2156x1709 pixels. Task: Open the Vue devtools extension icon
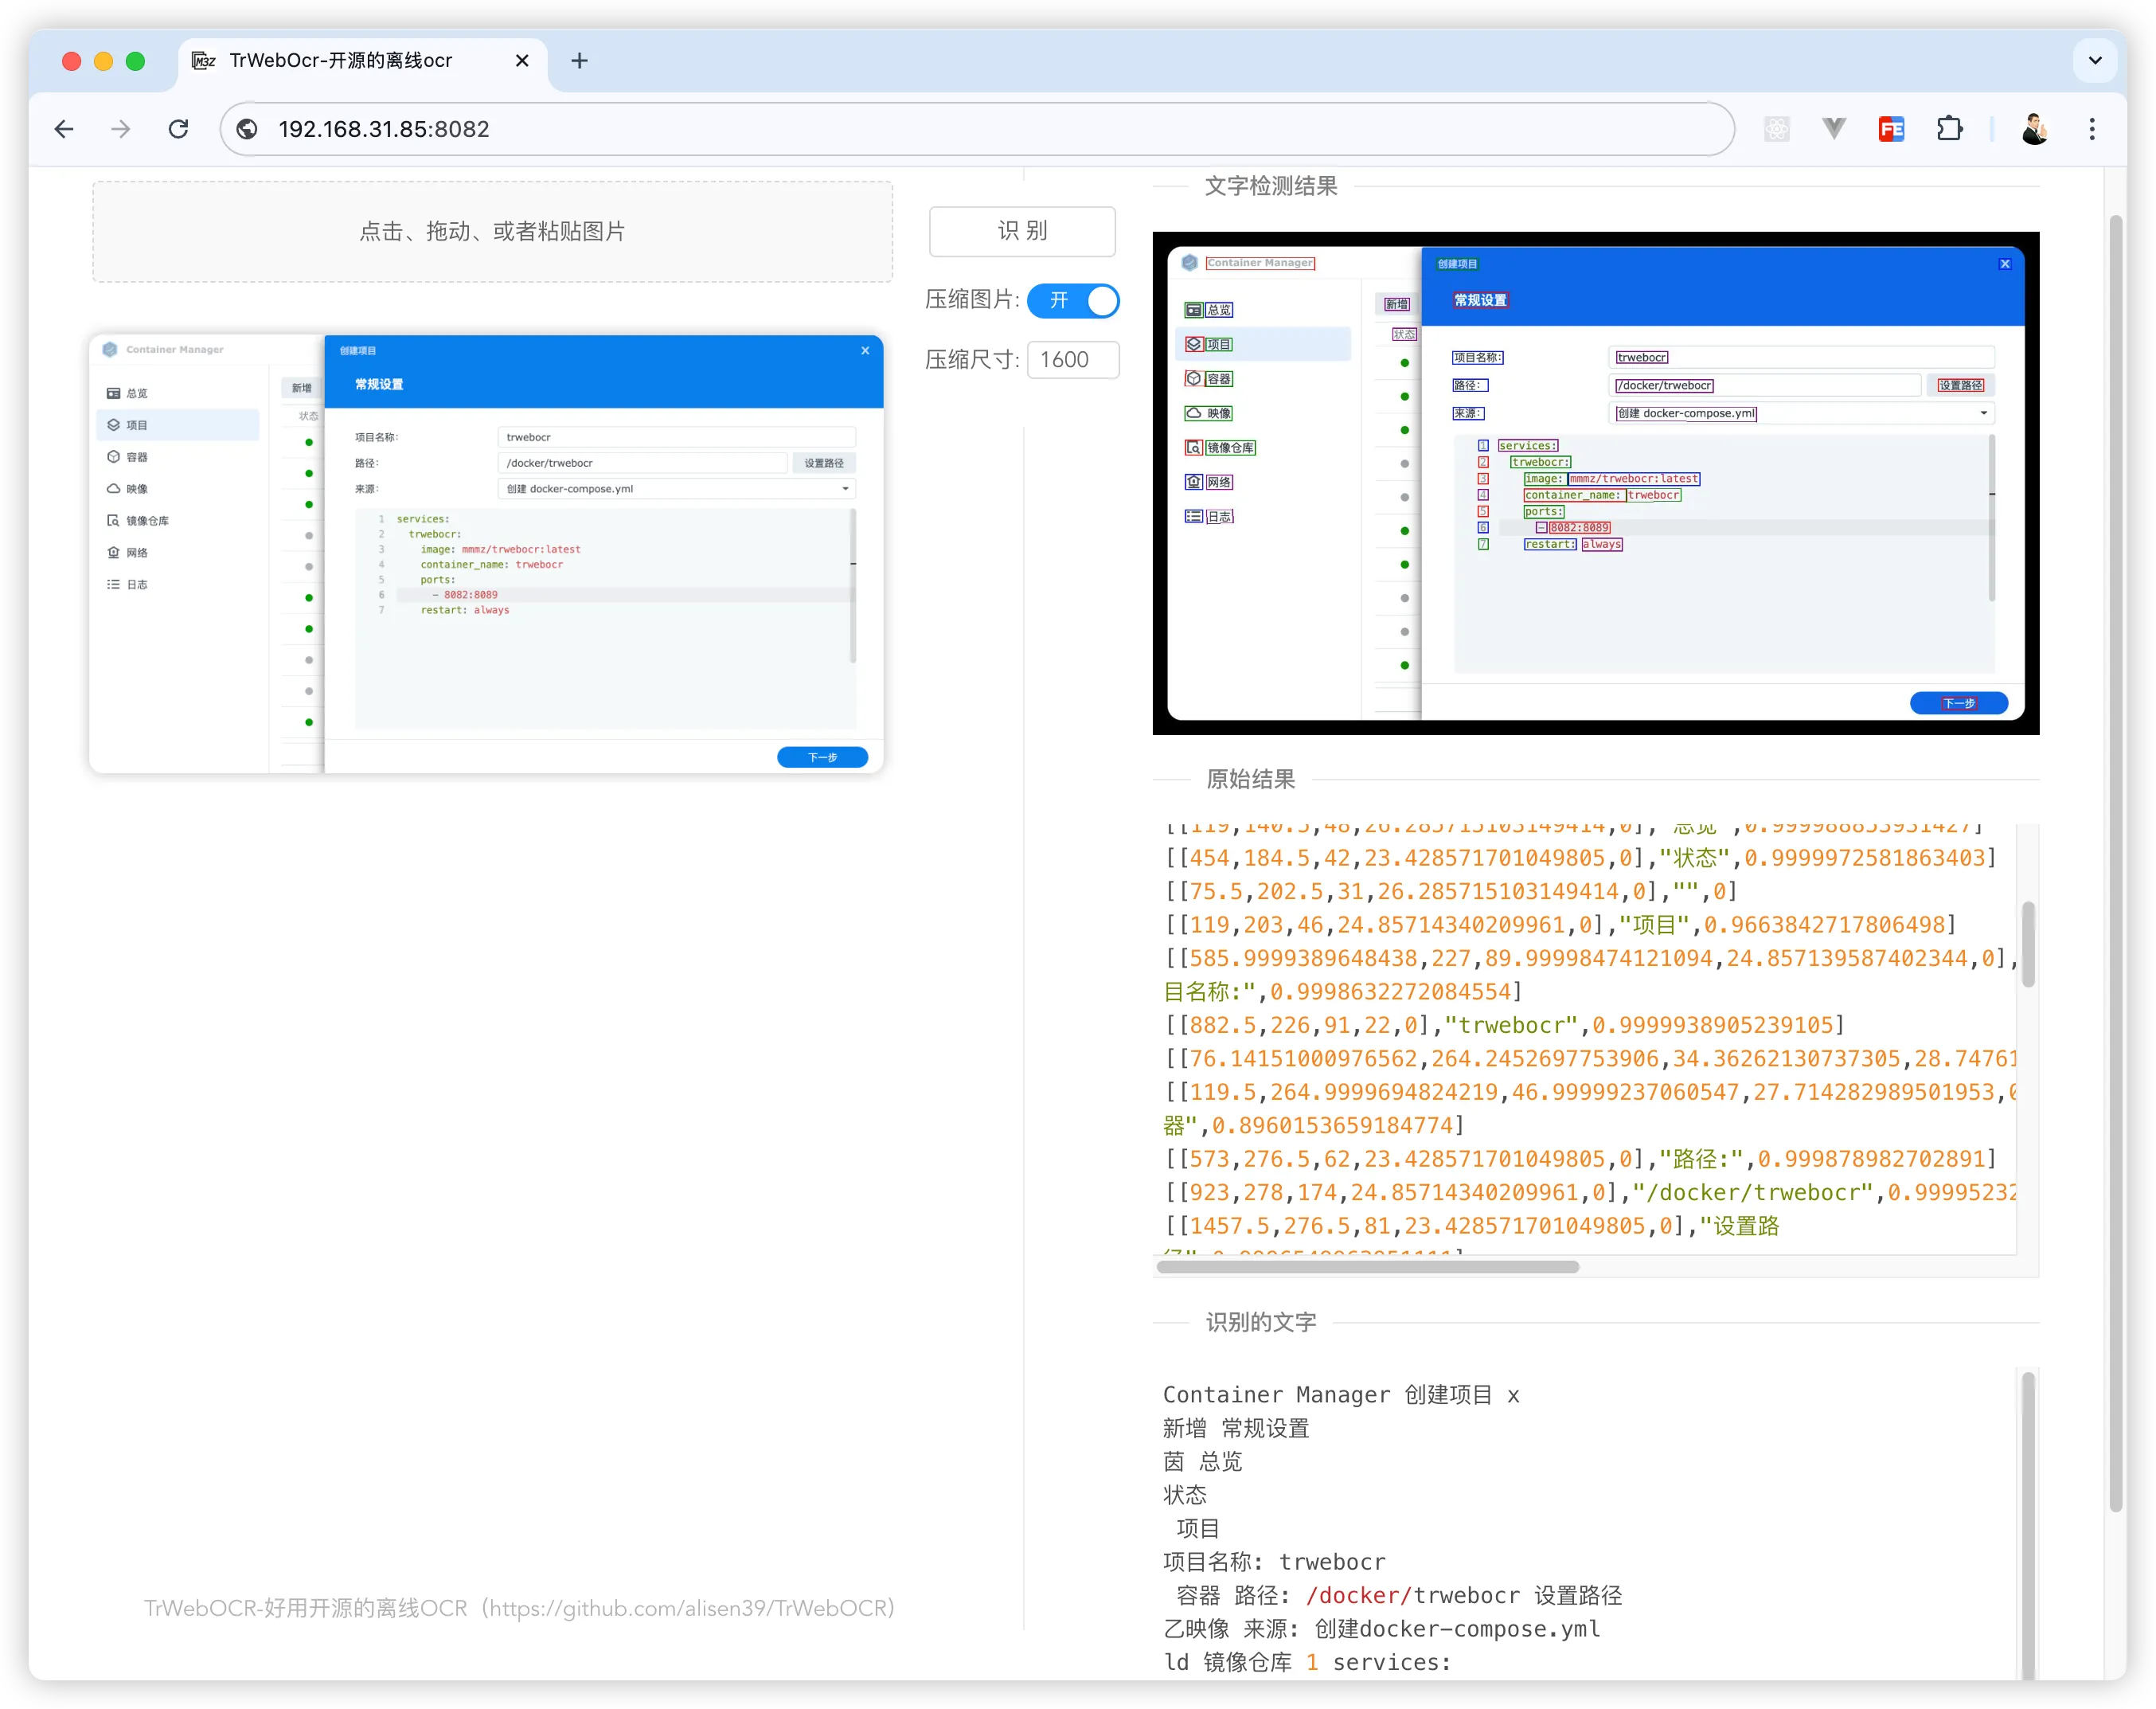[x=1834, y=129]
